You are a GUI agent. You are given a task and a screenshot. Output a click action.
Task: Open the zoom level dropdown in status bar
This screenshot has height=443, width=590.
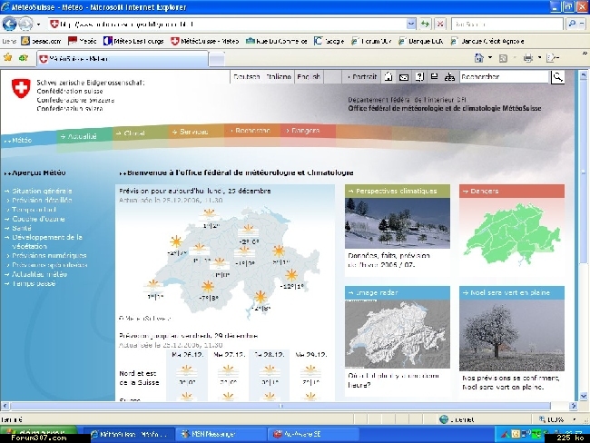coord(575,418)
